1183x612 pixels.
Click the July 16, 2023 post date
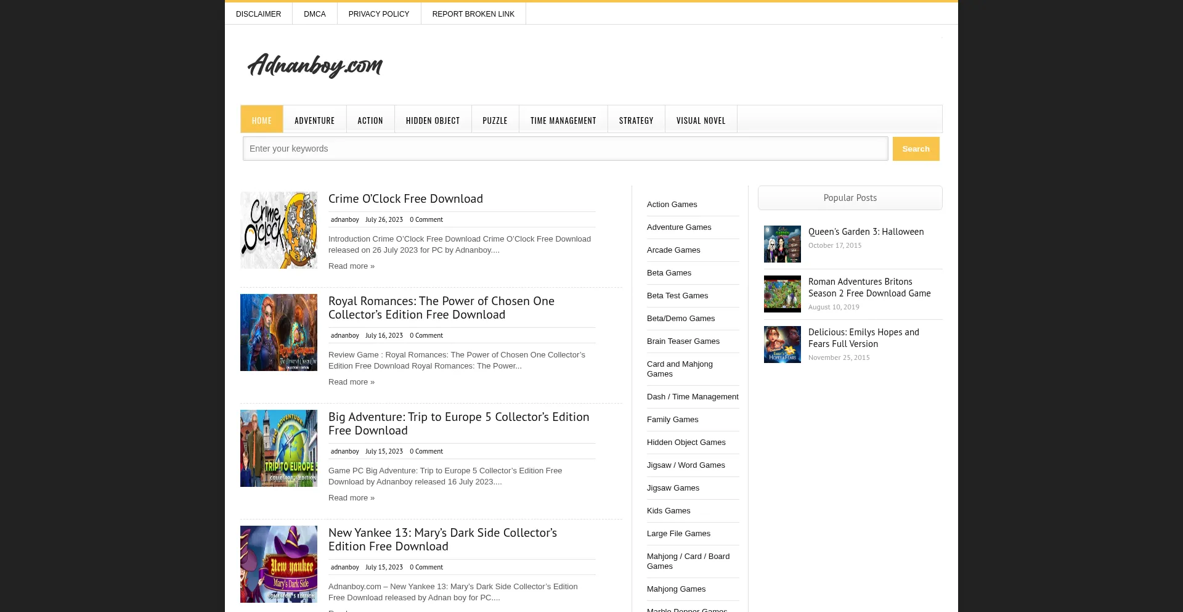[x=384, y=335]
